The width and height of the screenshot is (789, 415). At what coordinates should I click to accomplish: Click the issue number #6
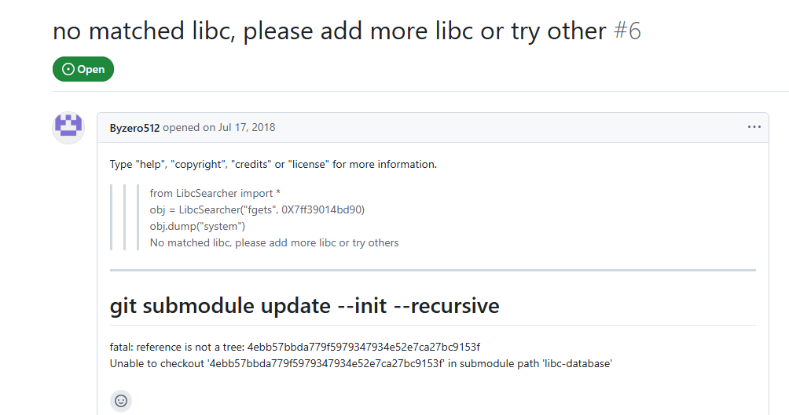point(627,31)
